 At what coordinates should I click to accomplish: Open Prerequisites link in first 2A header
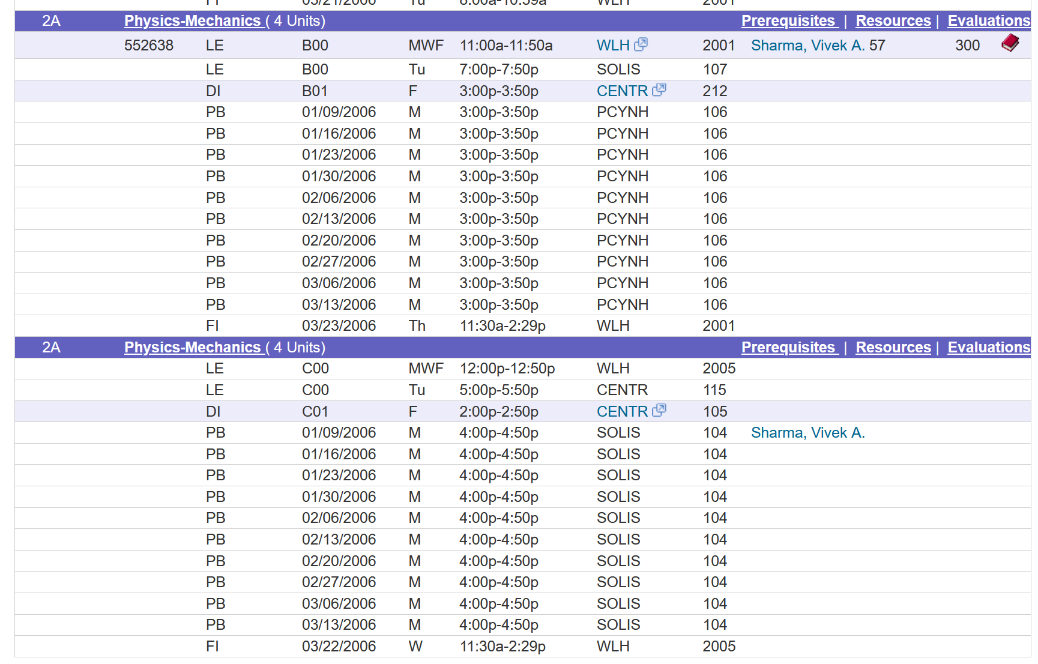tap(788, 21)
